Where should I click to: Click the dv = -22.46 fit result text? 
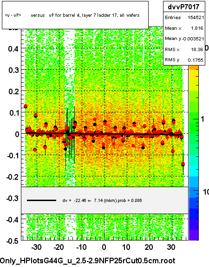pos(102,201)
